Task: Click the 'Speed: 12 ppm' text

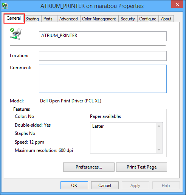Action: click(29, 142)
